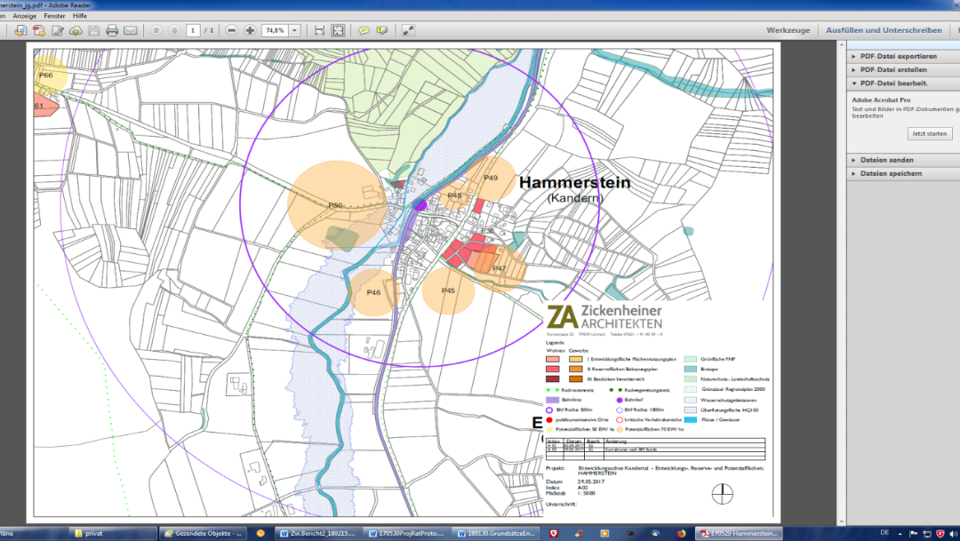
Task: Click 170529 Hammerstein taskbar button
Action: click(739, 534)
